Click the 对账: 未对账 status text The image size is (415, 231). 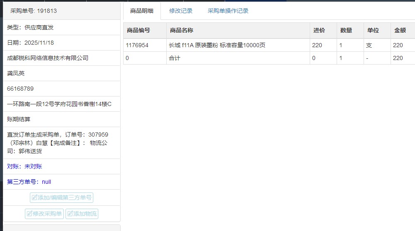coord(24,166)
